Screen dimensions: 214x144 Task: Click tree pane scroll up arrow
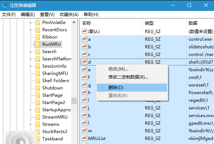click(x=74, y=23)
